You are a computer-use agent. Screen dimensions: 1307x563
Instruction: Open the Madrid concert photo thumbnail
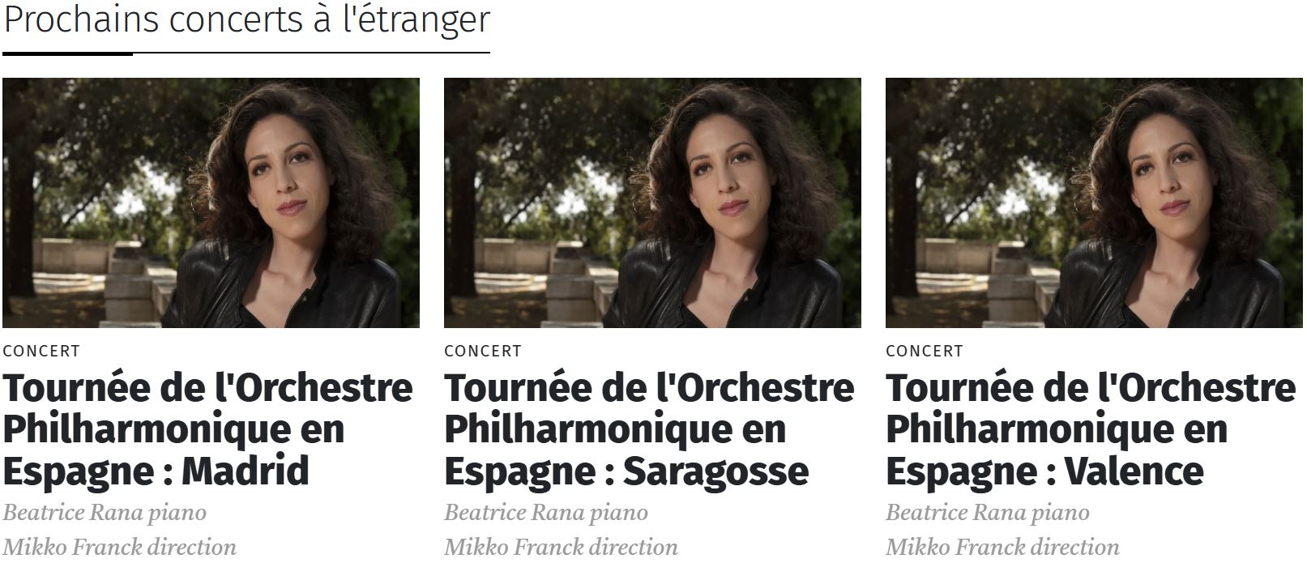[x=211, y=203]
